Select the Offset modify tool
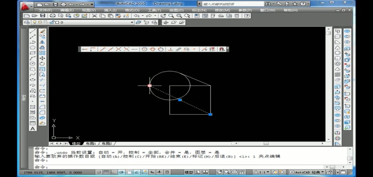This screenshot has height=177, width=373. click(x=42, y=47)
